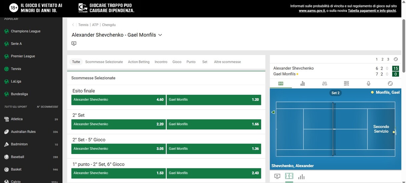Open the Incontro tab

point(161,62)
